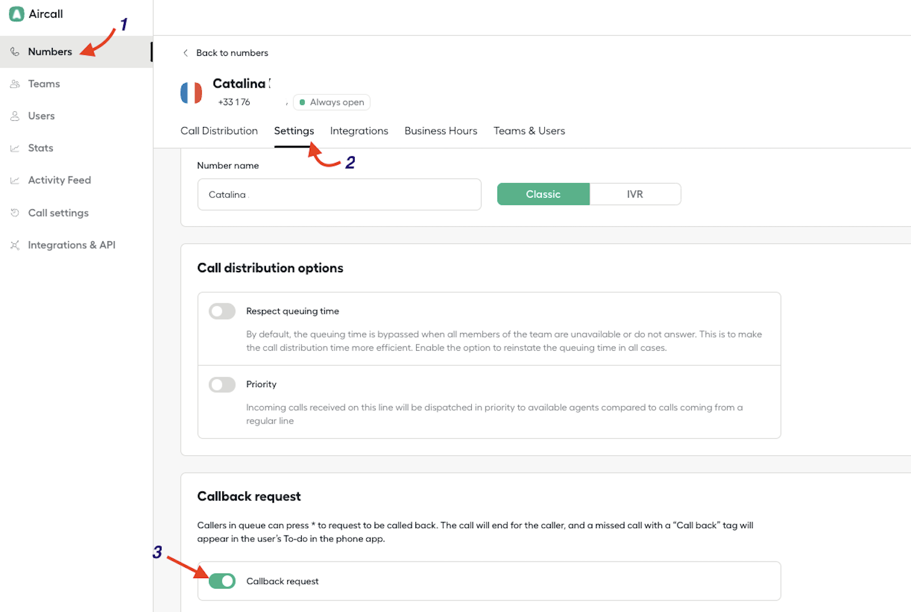This screenshot has width=911, height=612.
Task: Click the Always open status badge
Action: (x=332, y=102)
